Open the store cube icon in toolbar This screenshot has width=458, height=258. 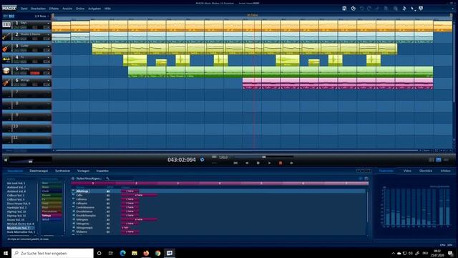point(421,9)
